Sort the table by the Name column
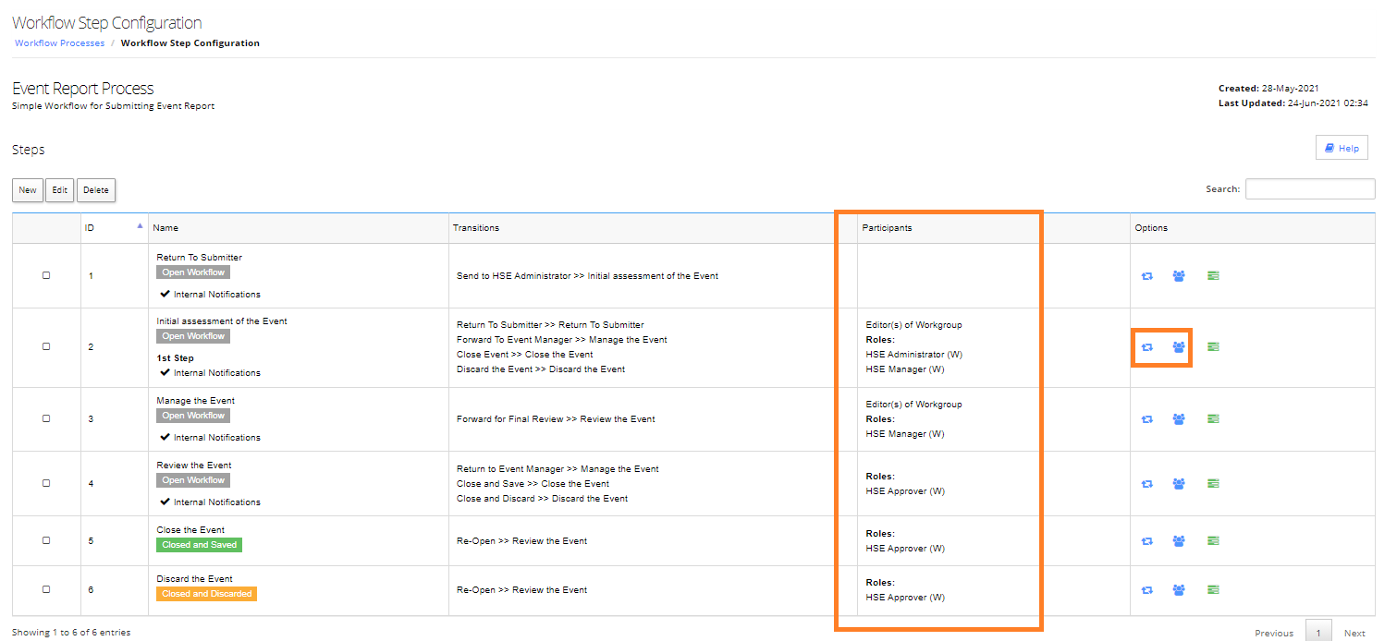This screenshot has height=641, width=1397. 167,227
